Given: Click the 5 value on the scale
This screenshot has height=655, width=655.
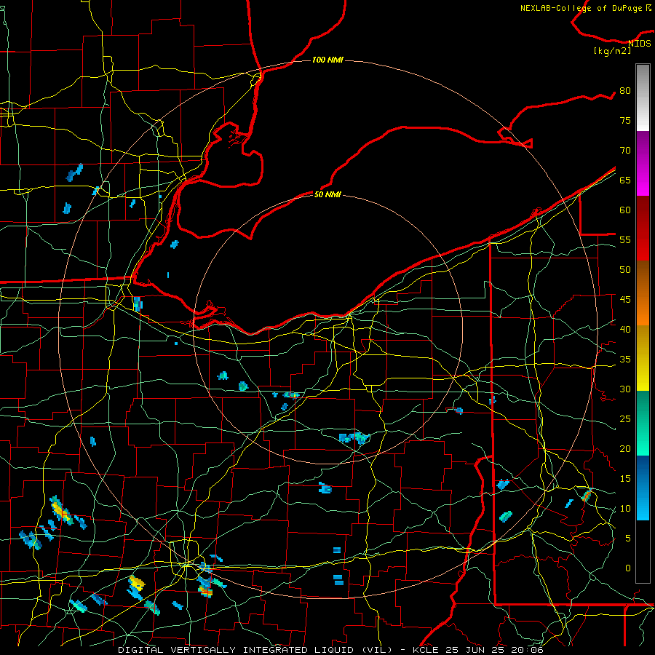Looking at the screenshot, I should (x=628, y=539).
